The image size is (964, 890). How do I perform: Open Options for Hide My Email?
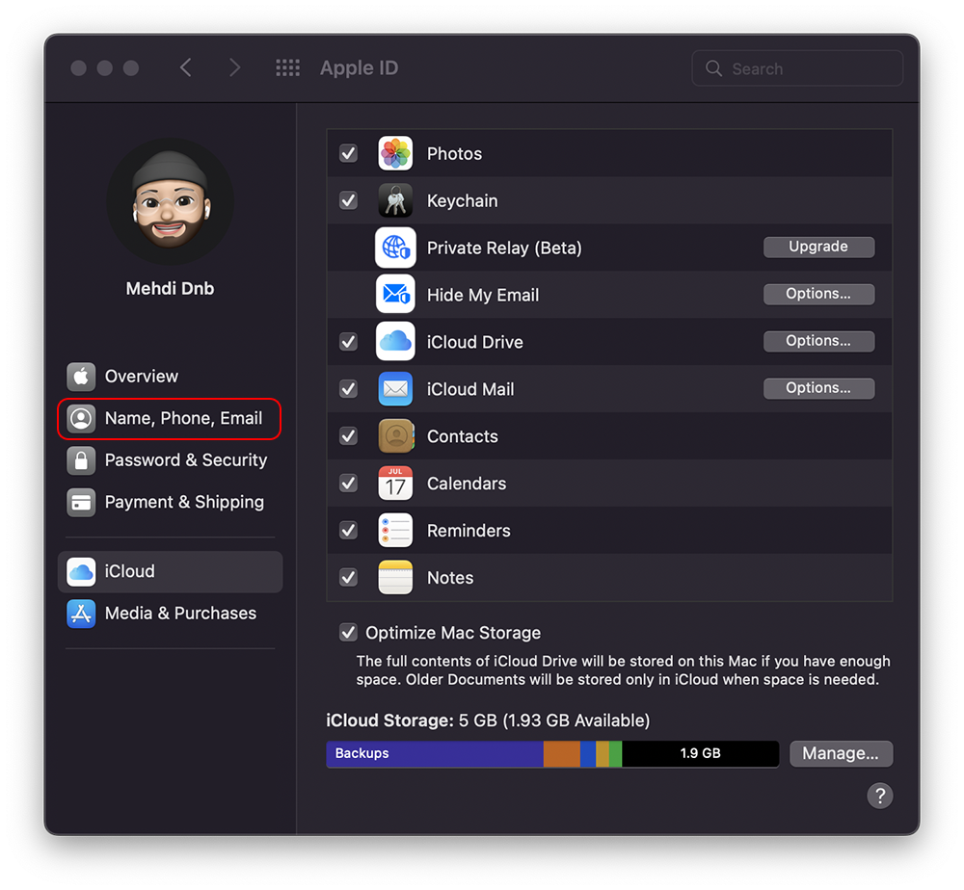click(x=818, y=294)
